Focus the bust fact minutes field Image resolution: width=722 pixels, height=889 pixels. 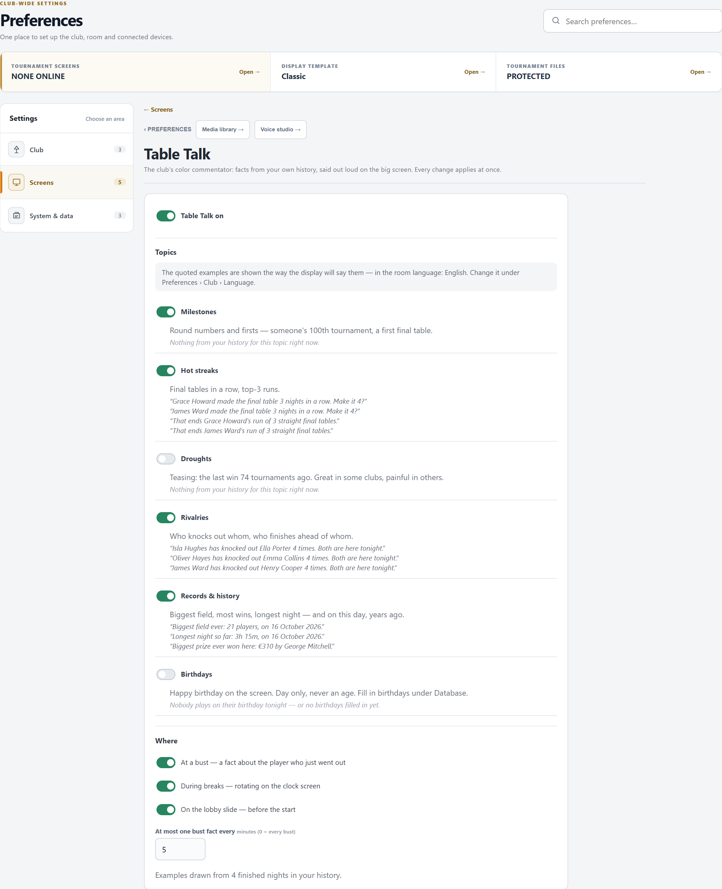coord(180,849)
